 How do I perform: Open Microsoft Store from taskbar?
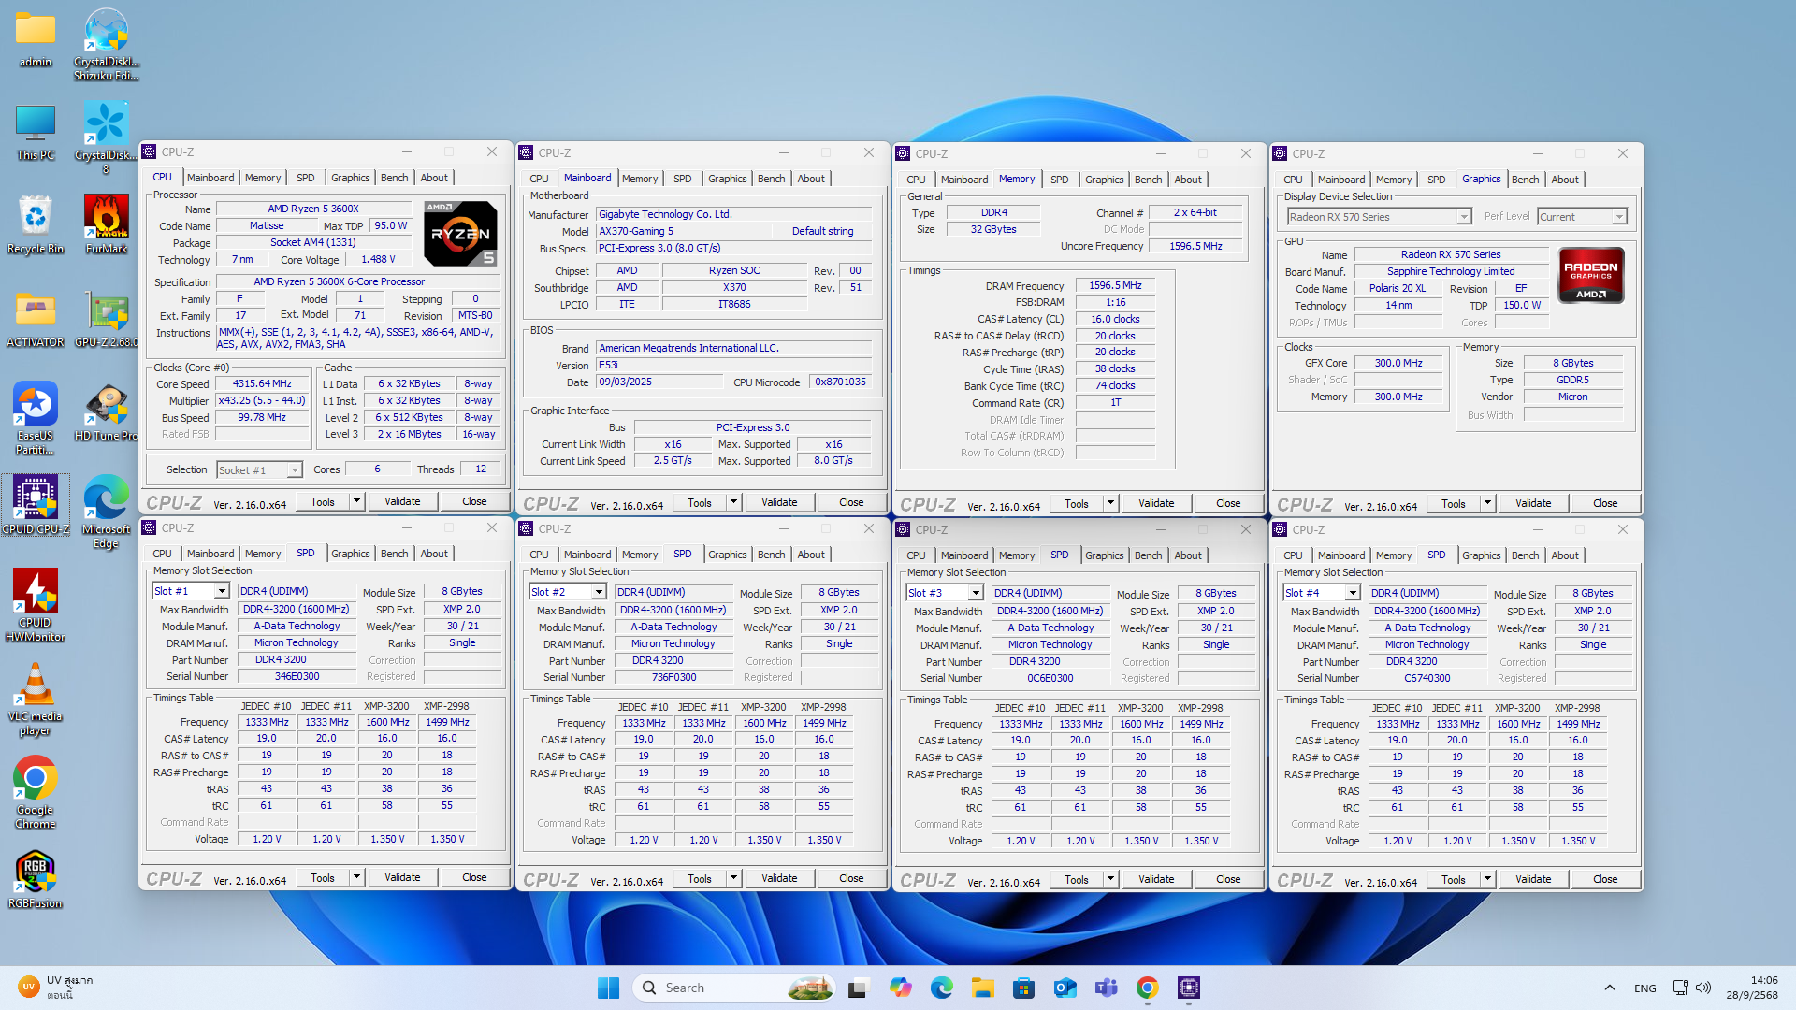[x=1023, y=988]
